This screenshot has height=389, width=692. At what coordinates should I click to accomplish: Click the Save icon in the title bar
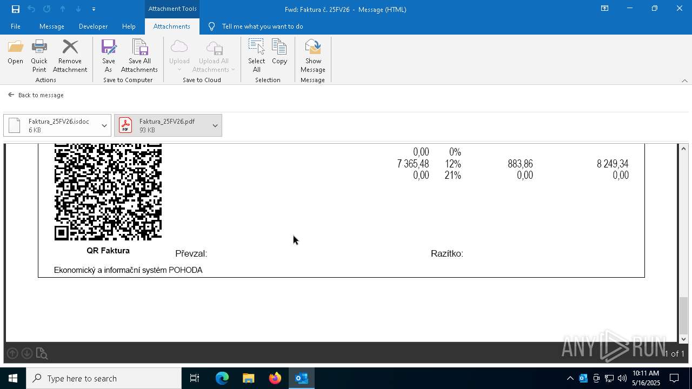click(x=15, y=9)
